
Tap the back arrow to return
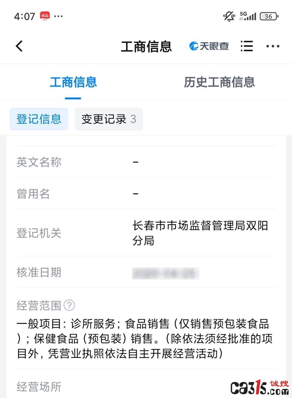point(19,46)
